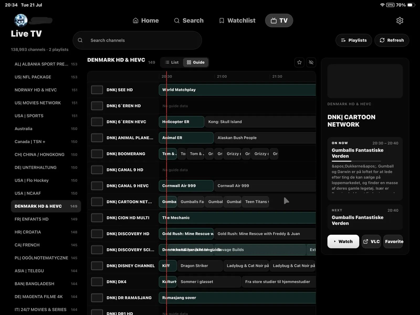Open the Playlists button

[354, 40]
